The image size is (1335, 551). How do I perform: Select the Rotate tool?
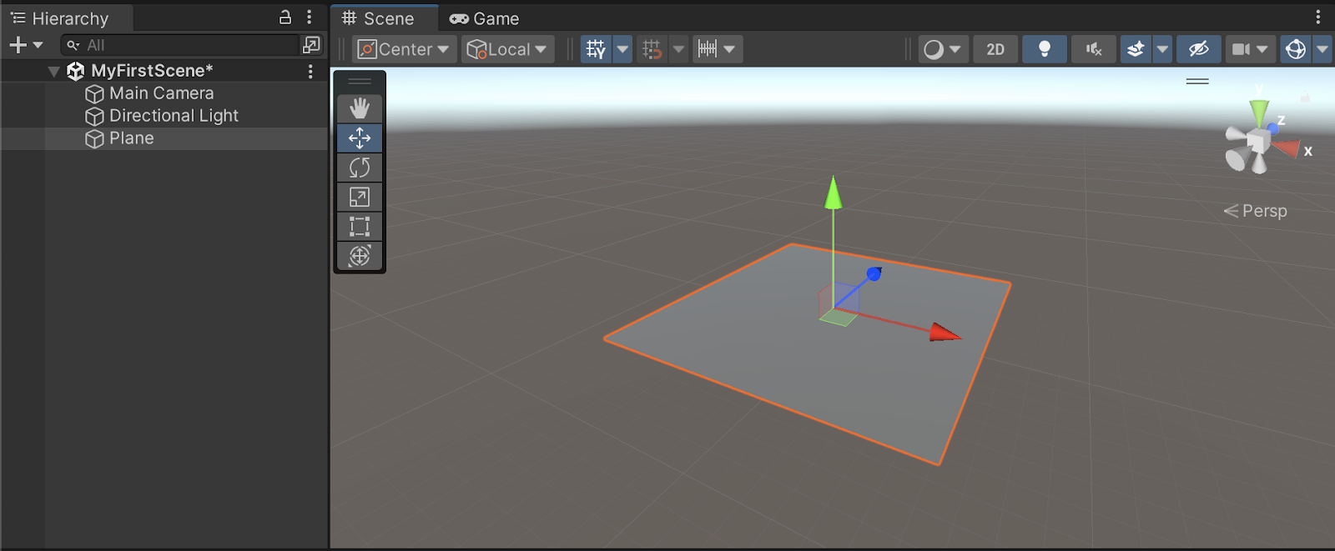[360, 168]
